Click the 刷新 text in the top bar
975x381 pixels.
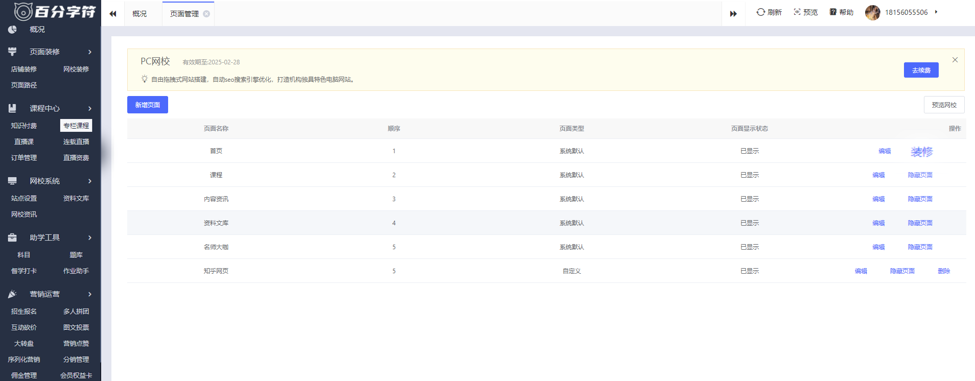(775, 12)
